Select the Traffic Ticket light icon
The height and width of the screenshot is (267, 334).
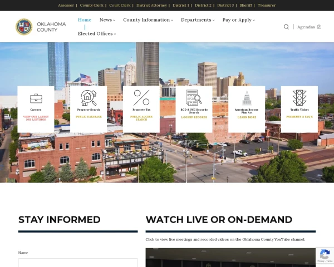pos(299,98)
